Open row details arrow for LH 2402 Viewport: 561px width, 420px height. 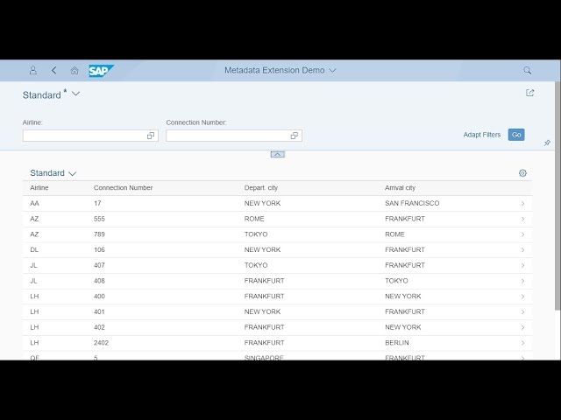pos(522,343)
